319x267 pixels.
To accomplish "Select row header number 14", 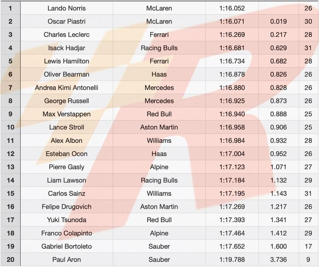I will coord(10,180).
